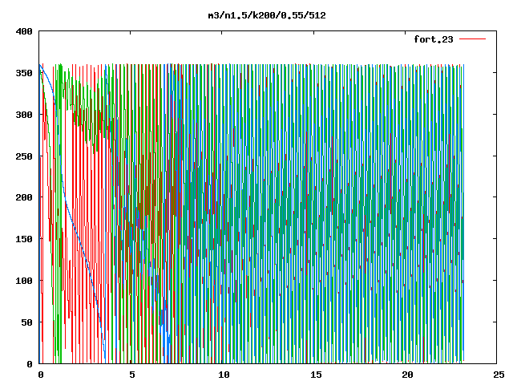Click the x-axis label 25
The height and width of the screenshot is (385, 513).
499,375
